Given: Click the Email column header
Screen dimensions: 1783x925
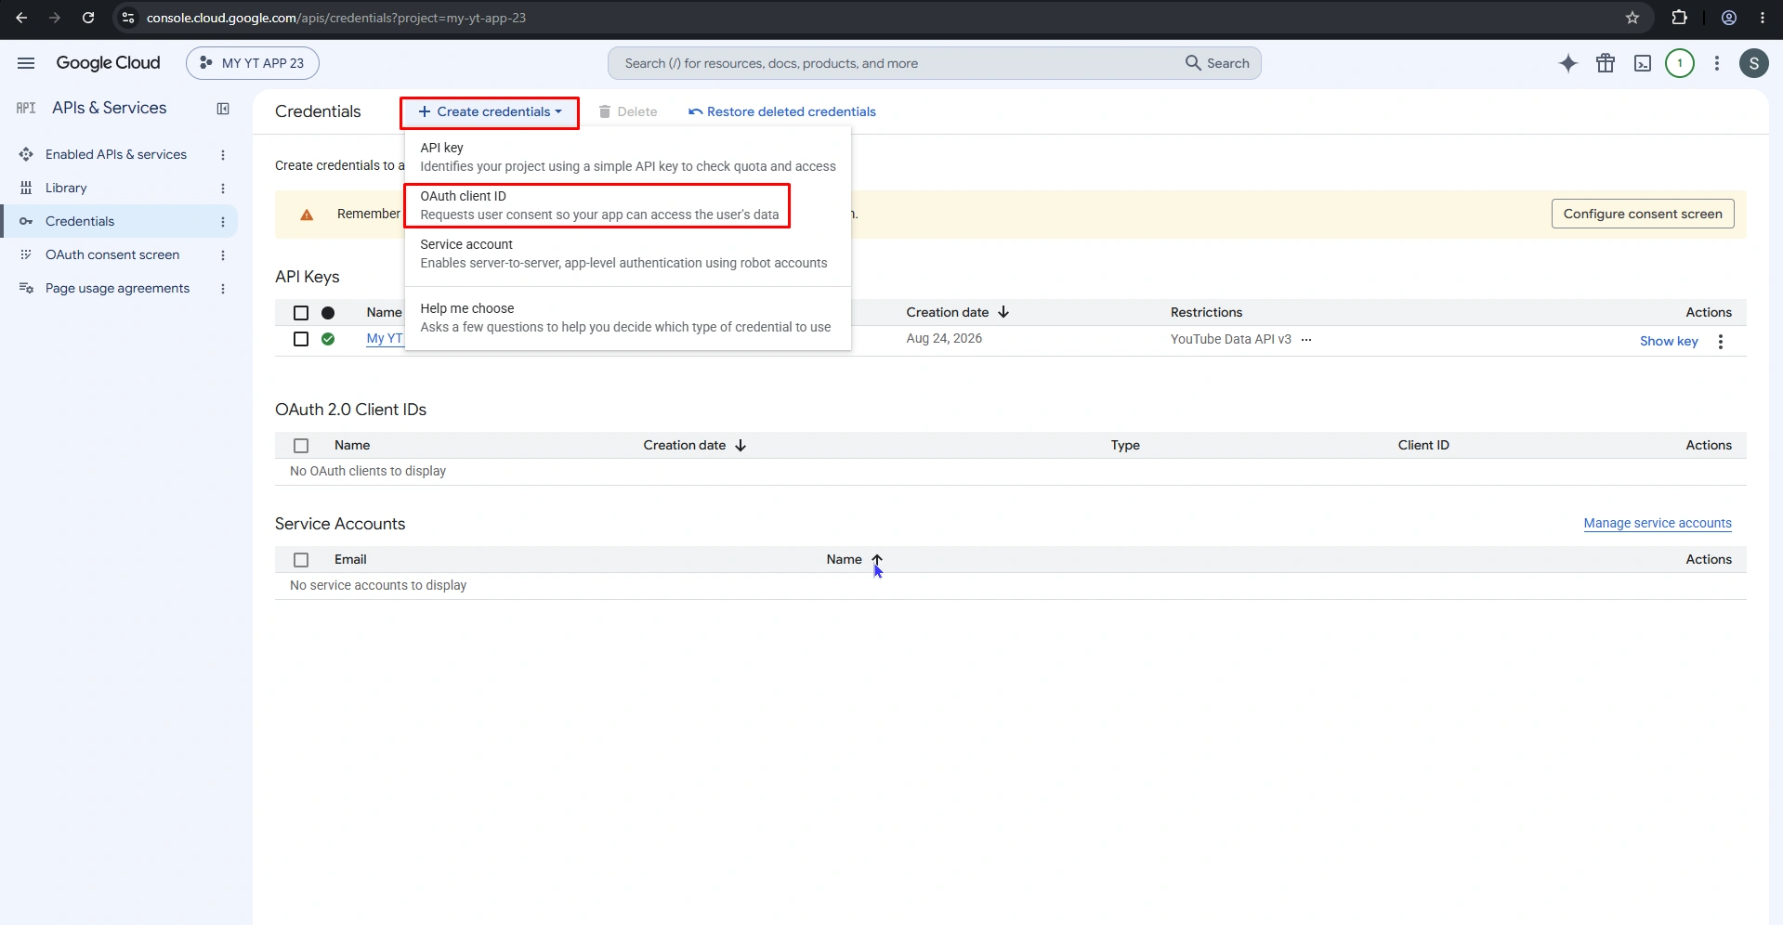Looking at the screenshot, I should tap(350, 559).
